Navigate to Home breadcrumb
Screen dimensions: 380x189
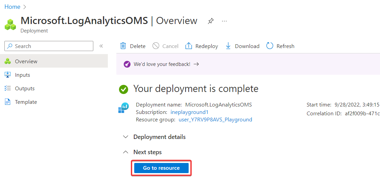(12, 7)
